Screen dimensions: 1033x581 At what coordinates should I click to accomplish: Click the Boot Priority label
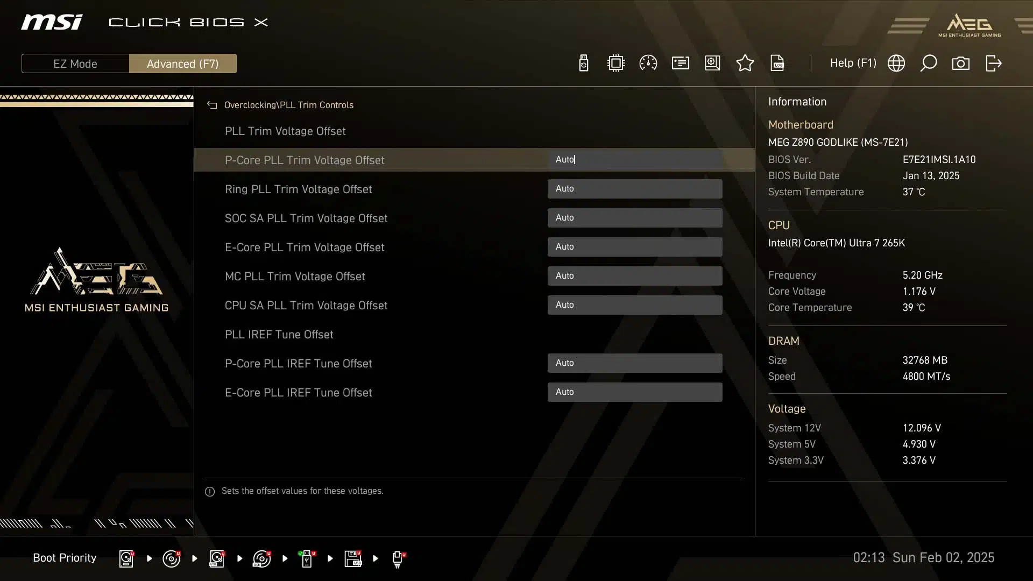(65, 558)
